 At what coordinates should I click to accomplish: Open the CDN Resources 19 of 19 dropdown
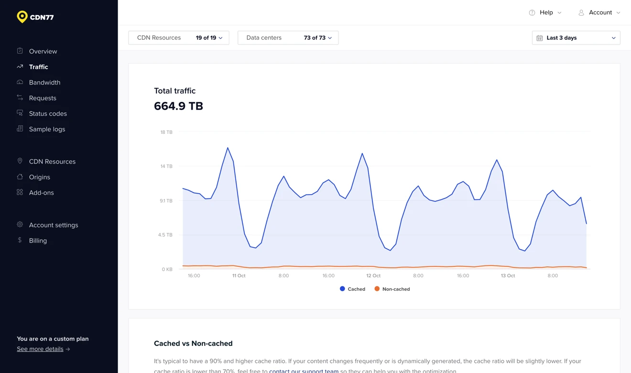(x=179, y=38)
